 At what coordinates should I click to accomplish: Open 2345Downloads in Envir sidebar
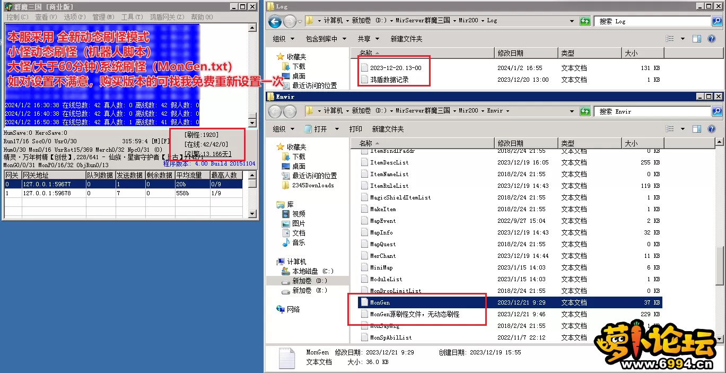coord(308,185)
